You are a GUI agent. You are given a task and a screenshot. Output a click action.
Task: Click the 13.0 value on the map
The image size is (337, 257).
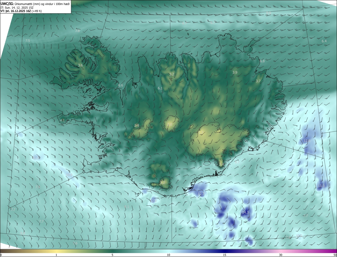click(x=321, y=186)
